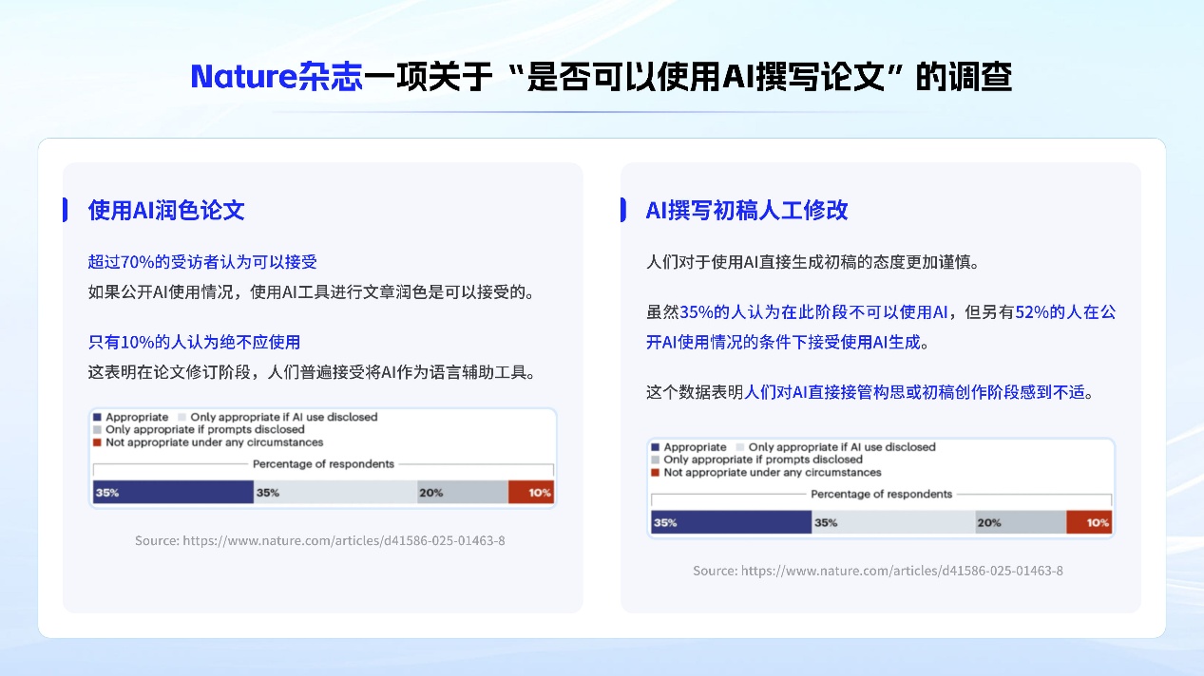Click Not appropriate under any circumstances in 使用AI润色论文 chart
This screenshot has height=676, width=1204.
point(208,442)
